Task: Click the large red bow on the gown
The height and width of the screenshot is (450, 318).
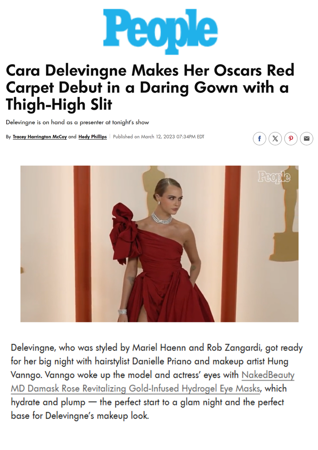Action: coord(125,231)
